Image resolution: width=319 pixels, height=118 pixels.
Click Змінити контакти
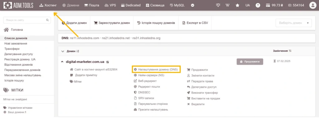tap(201, 76)
